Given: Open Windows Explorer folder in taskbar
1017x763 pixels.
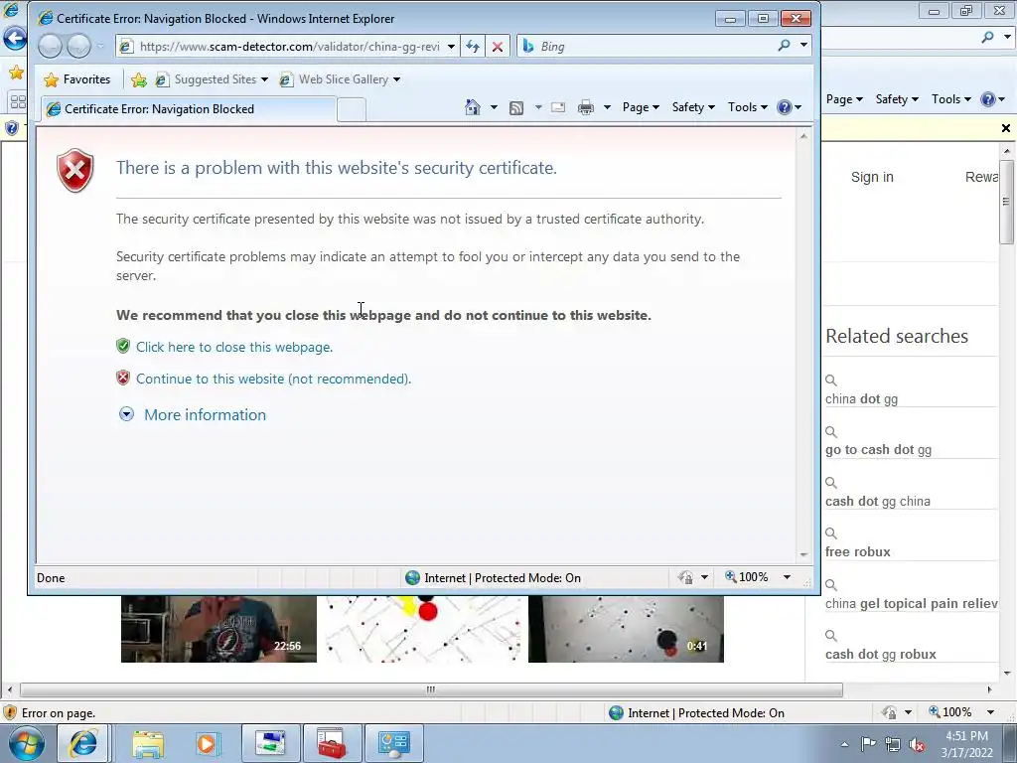Looking at the screenshot, I should click(x=148, y=743).
